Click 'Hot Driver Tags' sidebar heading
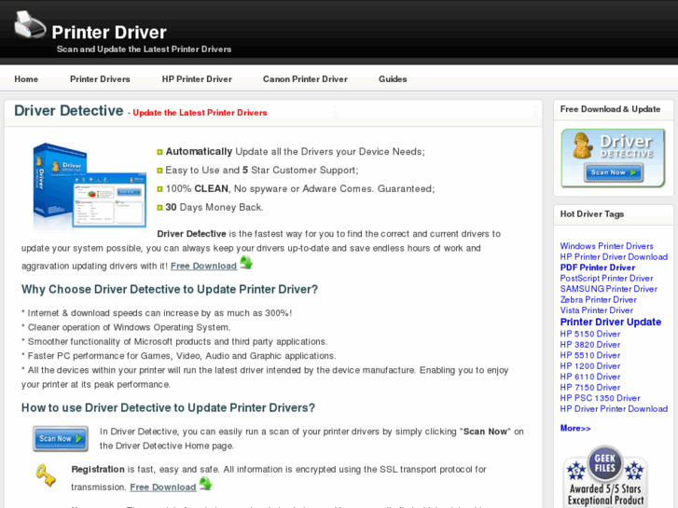Screen dimensions: 678x508 pyautogui.click(x=592, y=214)
